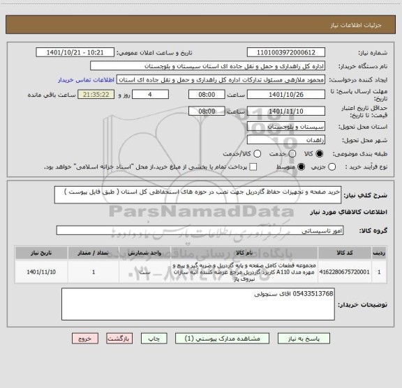Click the need date cell 1401/11/10 in table

pos(41,272)
